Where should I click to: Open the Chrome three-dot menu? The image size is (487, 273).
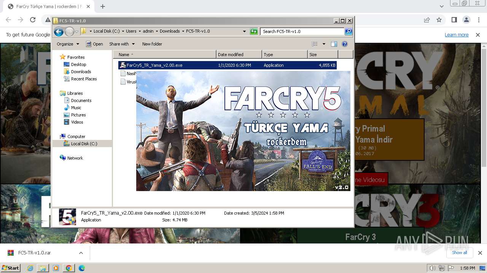click(479, 20)
